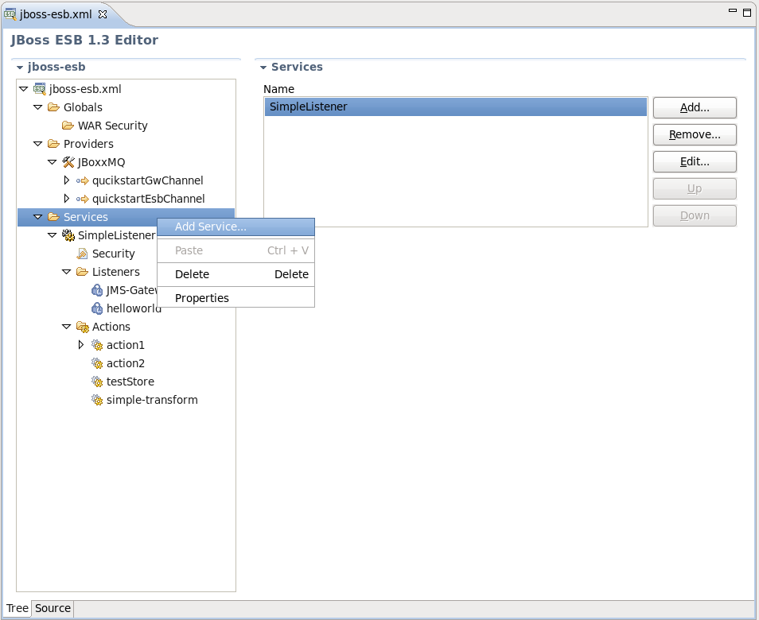Viewport: 759px width, 620px height.
Task: Select Properties in the context menu
Action: click(x=202, y=298)
